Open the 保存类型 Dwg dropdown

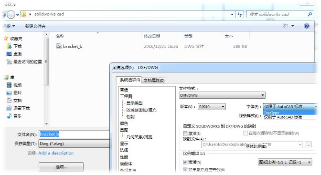[x=74, y=144]
